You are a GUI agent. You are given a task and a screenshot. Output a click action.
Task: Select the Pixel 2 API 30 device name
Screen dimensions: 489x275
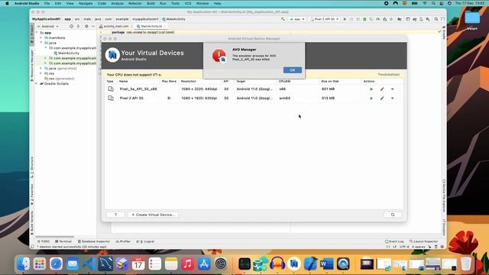tap(131, 99)
